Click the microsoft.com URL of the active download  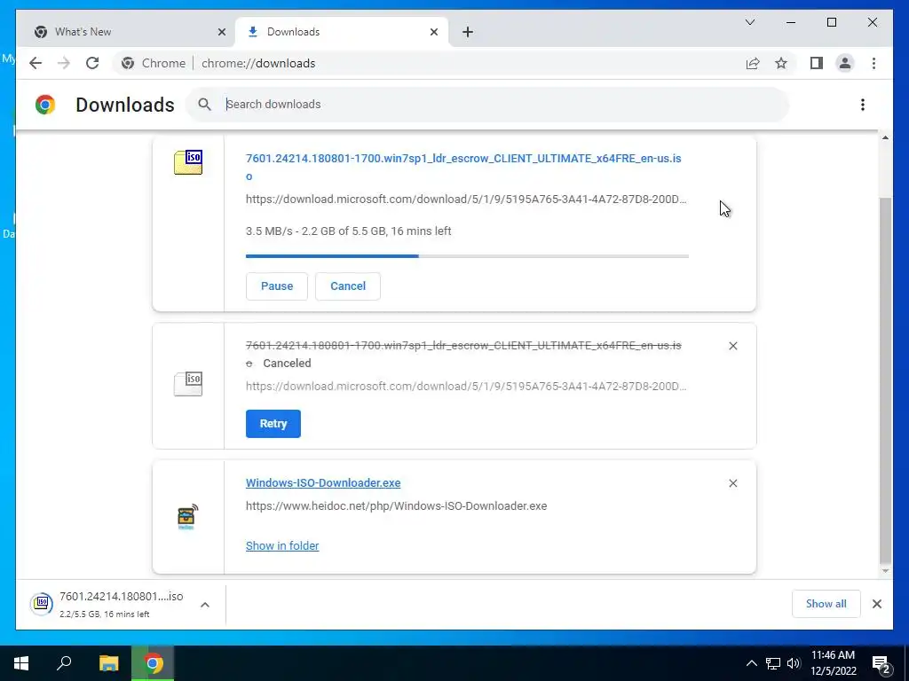(466, 200)
